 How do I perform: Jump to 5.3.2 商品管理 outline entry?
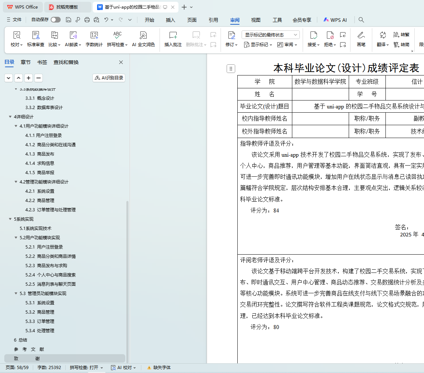(x=40, y=312)
